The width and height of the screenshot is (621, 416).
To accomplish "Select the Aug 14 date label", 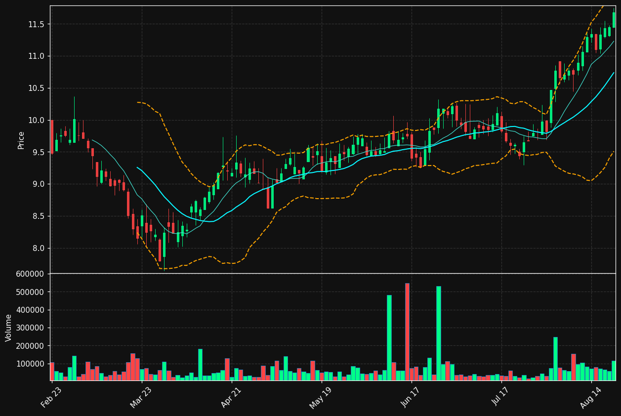I will click(591, 397).
